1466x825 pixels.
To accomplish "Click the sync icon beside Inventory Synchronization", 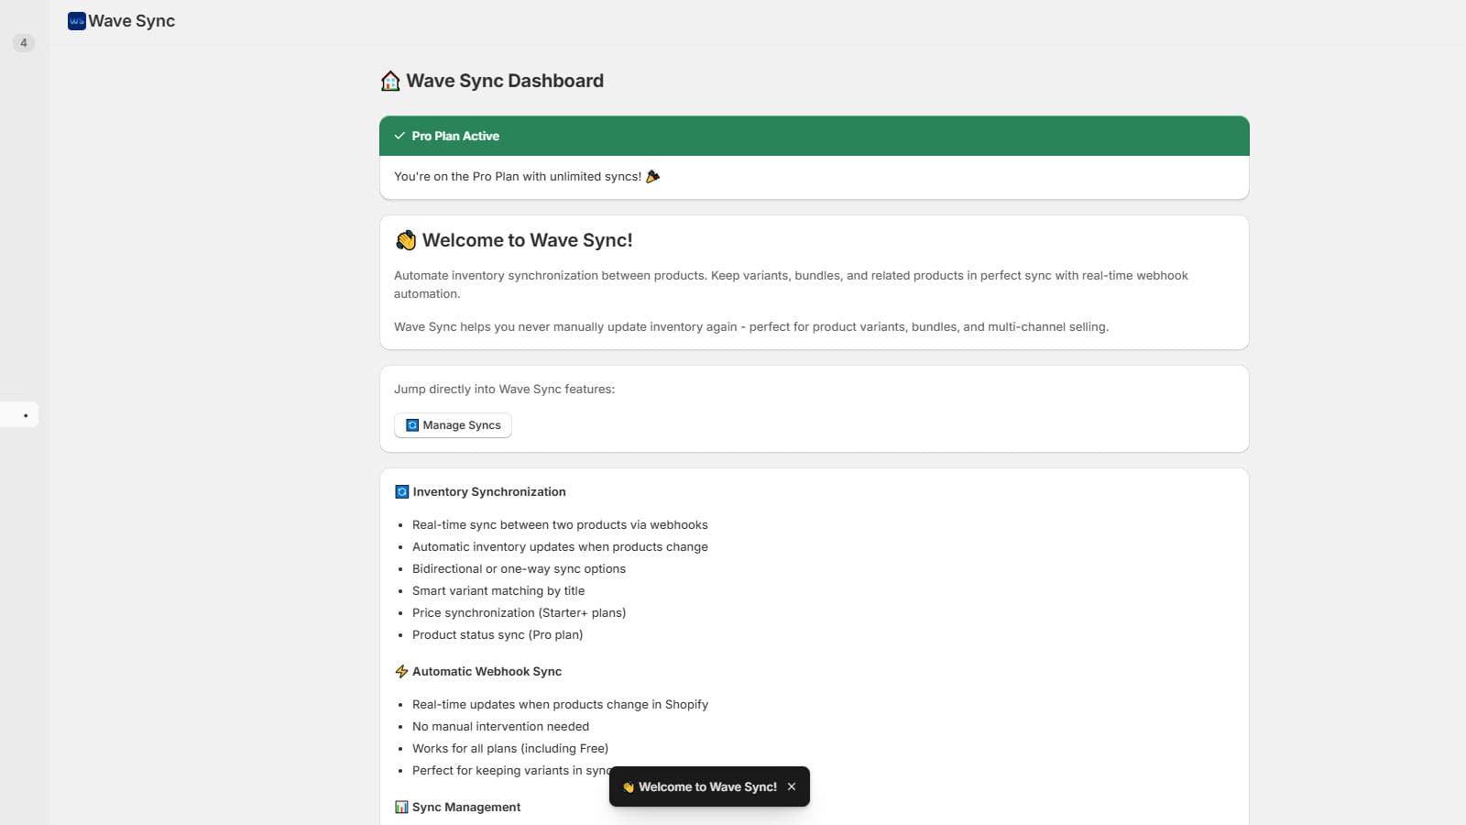I will 401,492.
